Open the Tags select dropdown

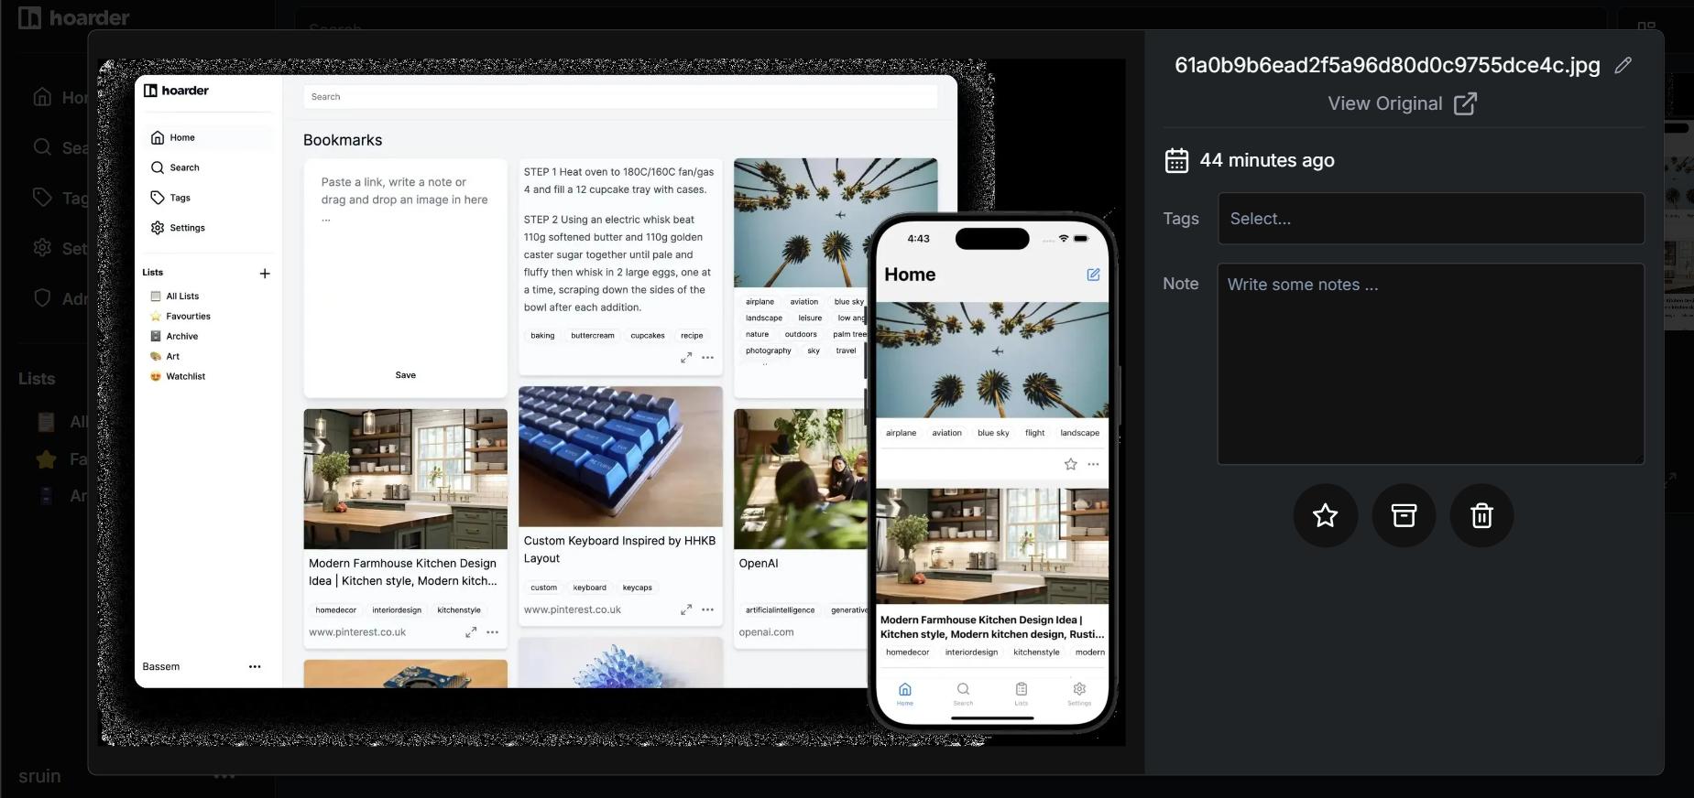pyautogui.click(x=1430, y=219)
